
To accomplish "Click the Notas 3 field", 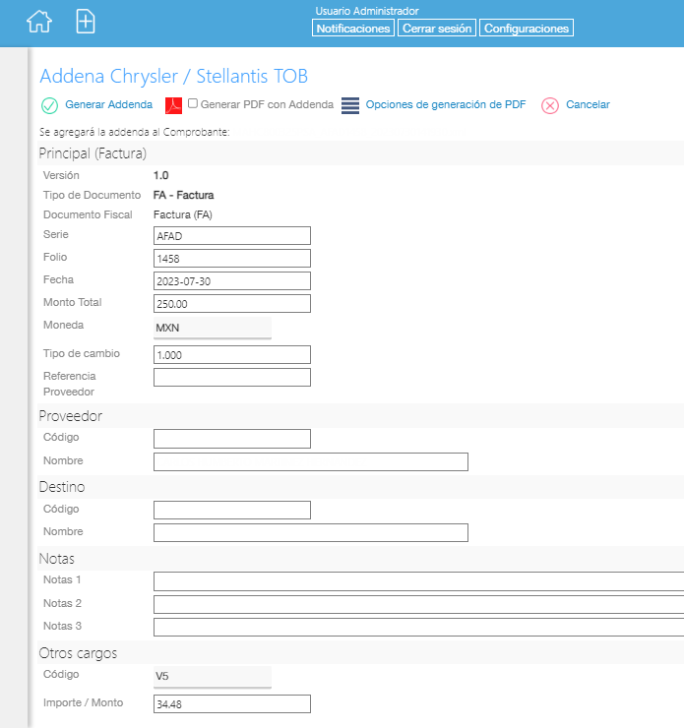I will (x=419, y=628).
